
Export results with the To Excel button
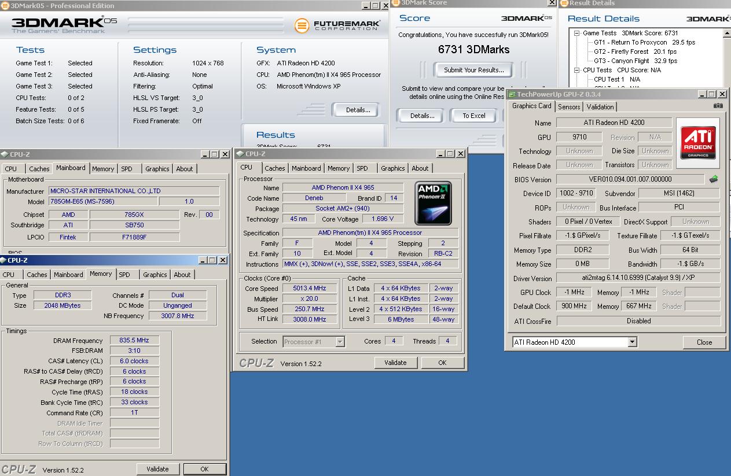click(474, 116)
